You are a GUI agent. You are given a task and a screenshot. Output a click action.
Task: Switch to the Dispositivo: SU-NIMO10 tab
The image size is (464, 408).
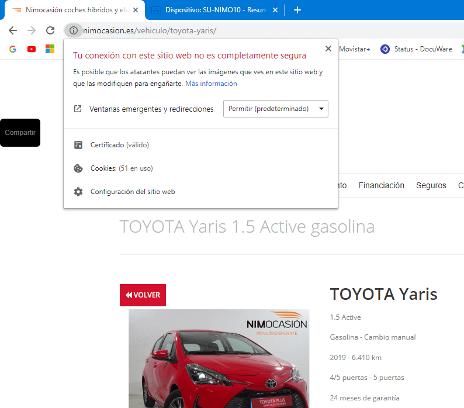[x=215, y=10]
